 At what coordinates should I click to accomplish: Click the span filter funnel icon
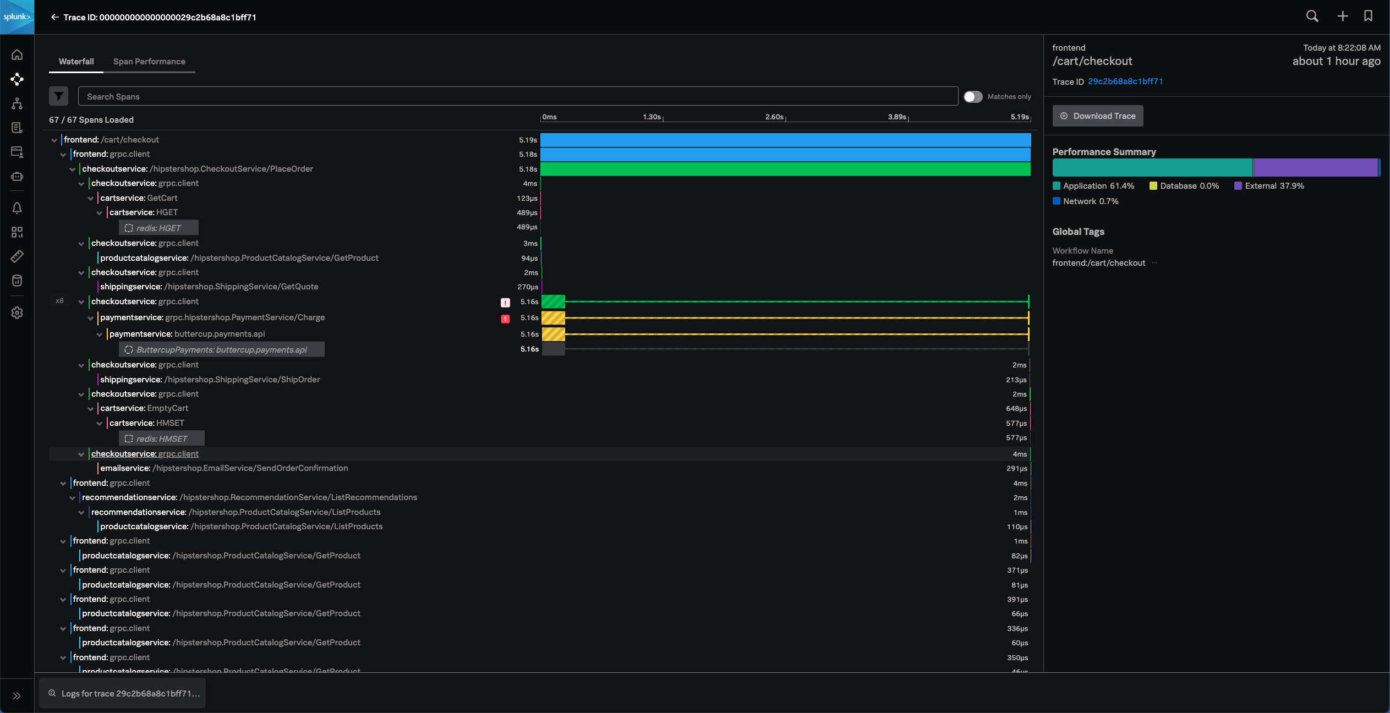58,96
